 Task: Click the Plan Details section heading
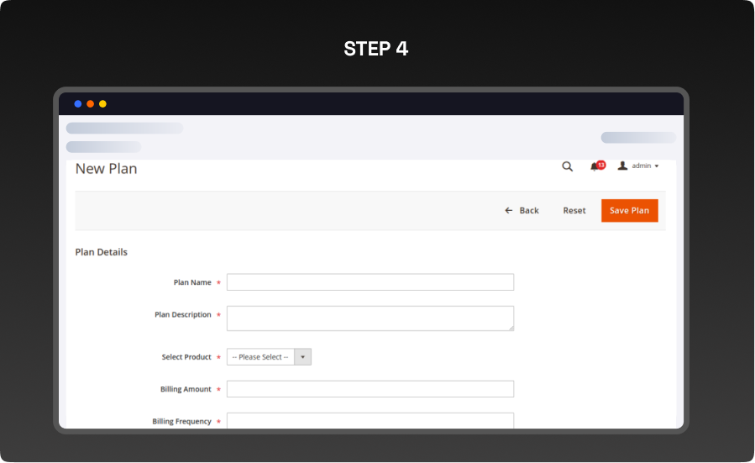(x=102, y=252)
